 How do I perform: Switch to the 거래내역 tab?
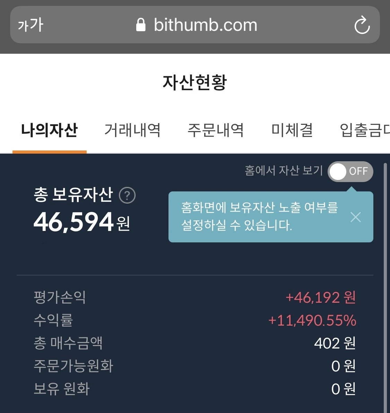point(132,130)
